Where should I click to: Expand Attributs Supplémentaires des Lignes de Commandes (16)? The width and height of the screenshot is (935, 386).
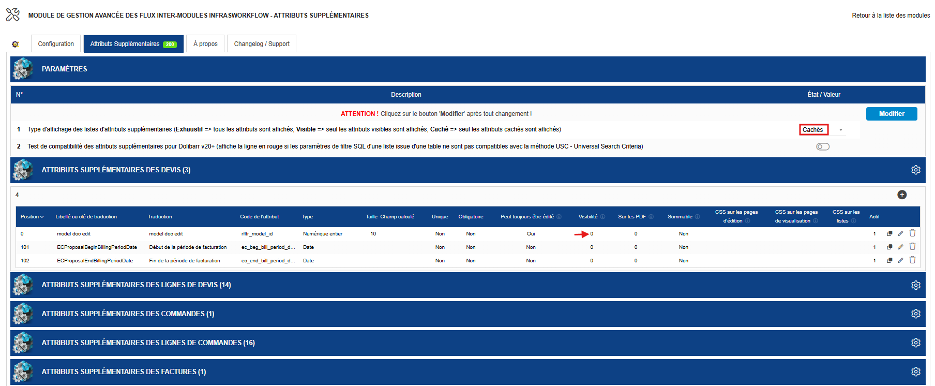click(x=468, y=343)
